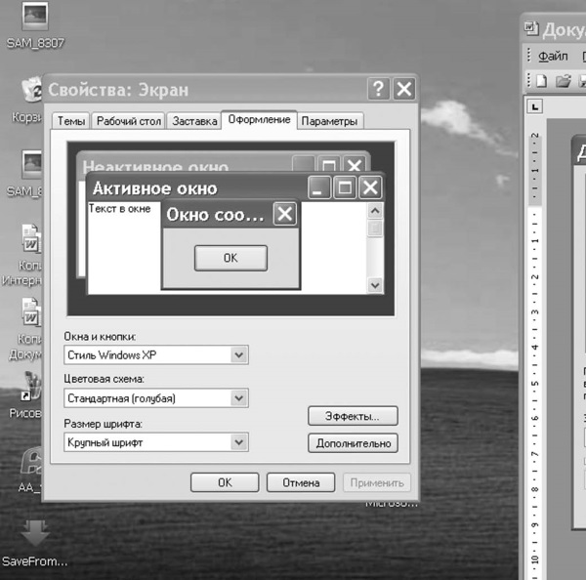586x580 pixels.
Task: Switch to the Рабочий стол tab
Action: [x=128, y=121]
